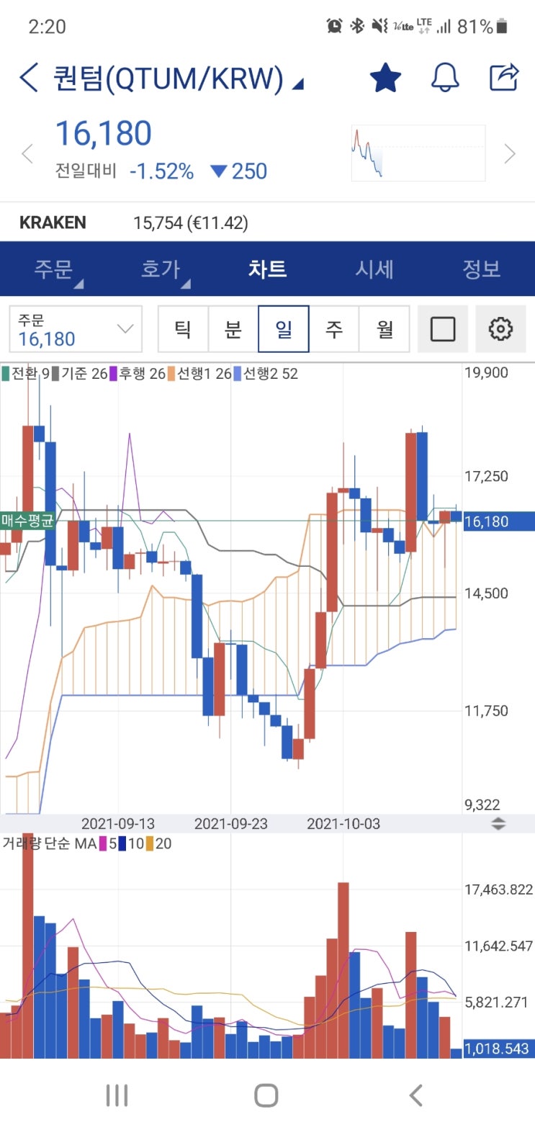Tap the share icon

[504, 77]
